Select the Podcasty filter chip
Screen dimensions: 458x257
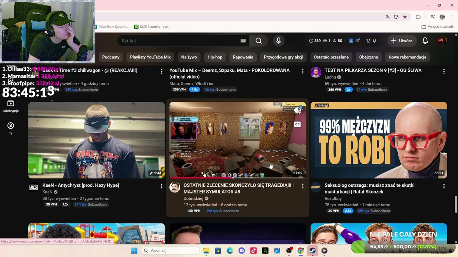click(111, 57)
